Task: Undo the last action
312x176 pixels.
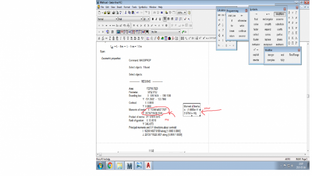Action: click(138, 12)
